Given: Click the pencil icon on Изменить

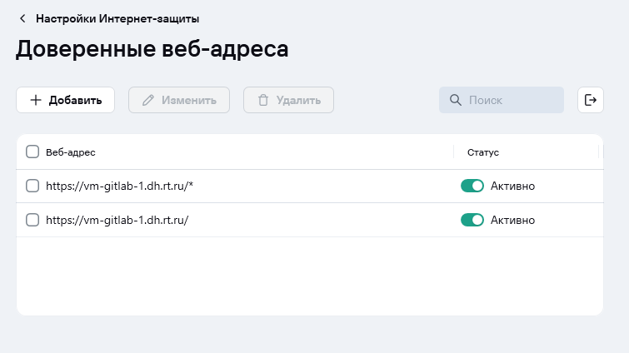Looking at the screenshot, I should tap(148, 100).
